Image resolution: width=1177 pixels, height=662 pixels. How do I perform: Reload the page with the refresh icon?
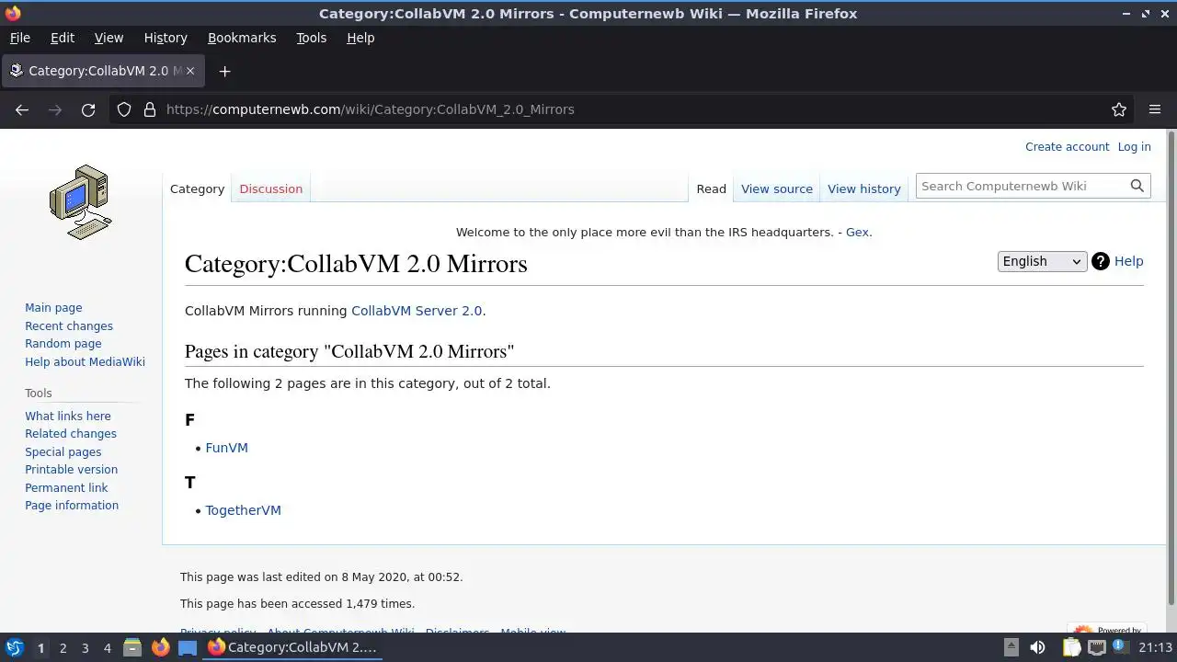(88, 109)
